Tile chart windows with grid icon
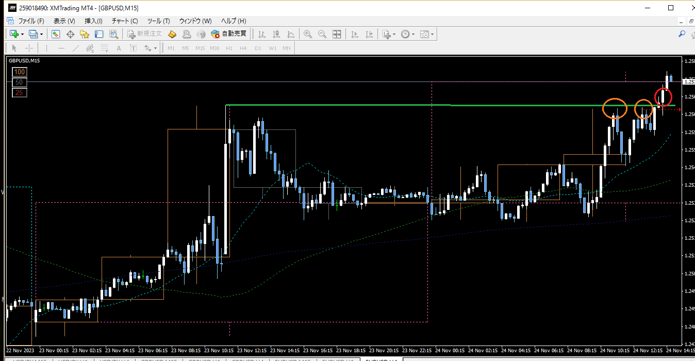695x361 pixels. [x=337, y=34]
